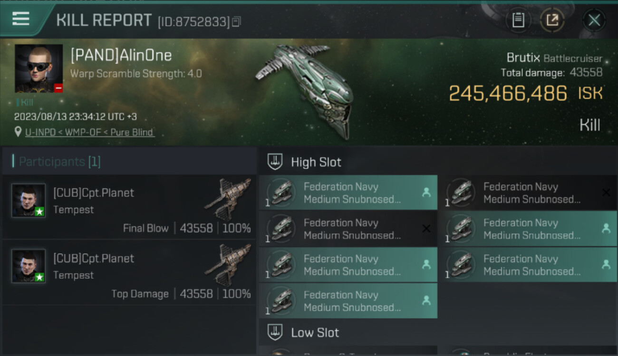Click the [PAND]AlinOne pilot name
This screenshot has width=618, height=356.
tap(121, 56)
